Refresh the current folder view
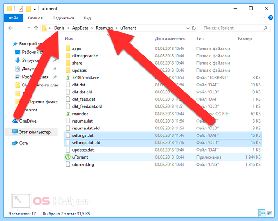This screenshot has height=221, width=278. click(x=194, y=28)
